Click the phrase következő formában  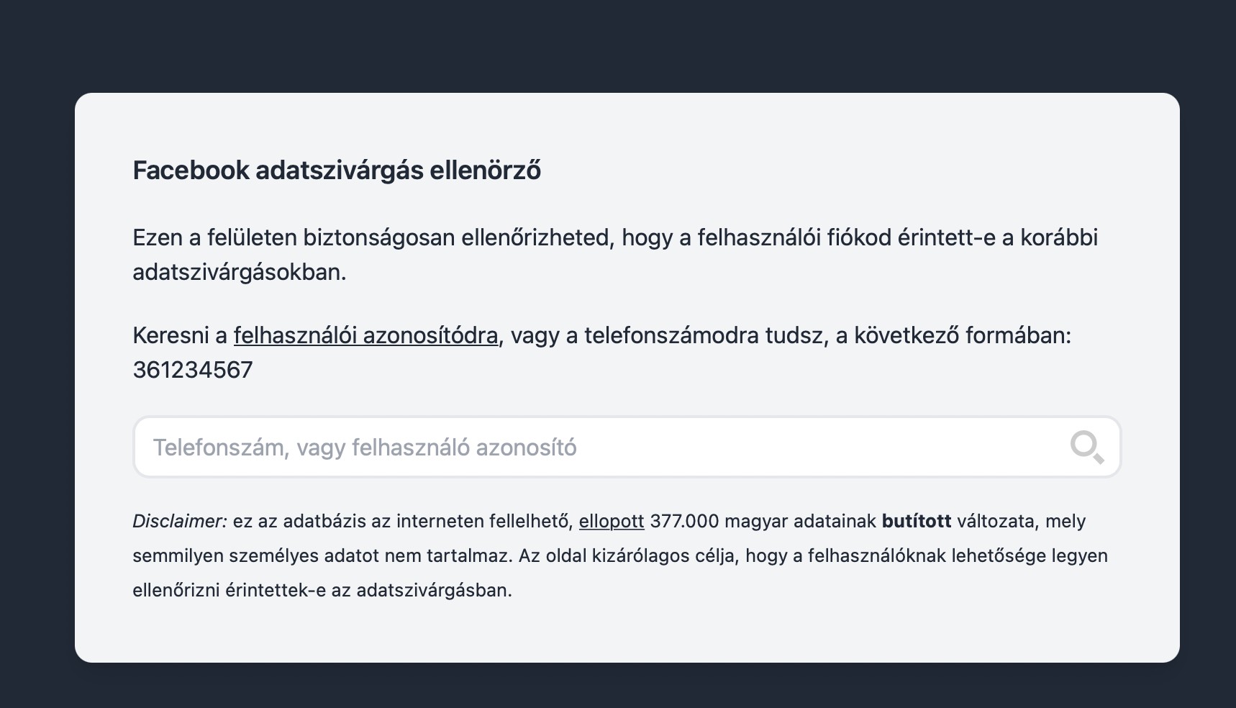coord(962,335)
